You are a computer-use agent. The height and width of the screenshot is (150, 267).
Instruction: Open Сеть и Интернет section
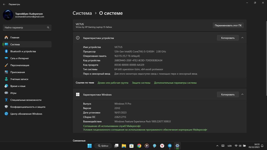[x=27, y=58]
